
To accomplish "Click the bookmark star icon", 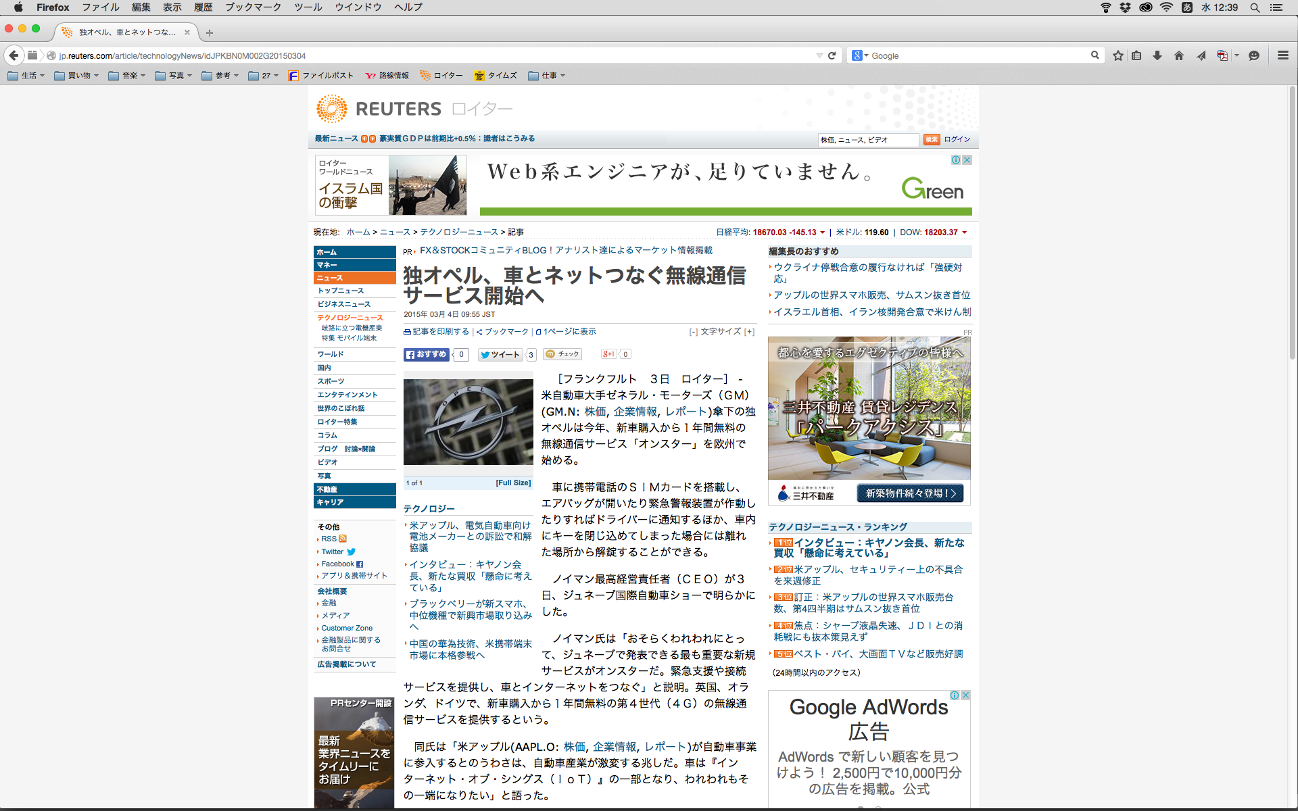I will coord(1118,55).
